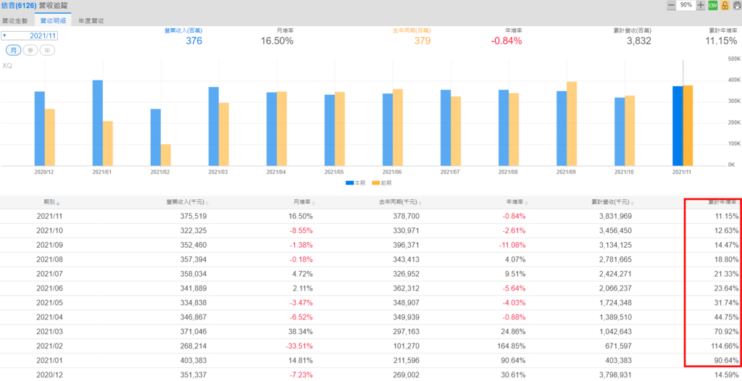
Task: Click the 2021/02 orange bar in chart
Action: pyautogui.click(x=165, y=155)
